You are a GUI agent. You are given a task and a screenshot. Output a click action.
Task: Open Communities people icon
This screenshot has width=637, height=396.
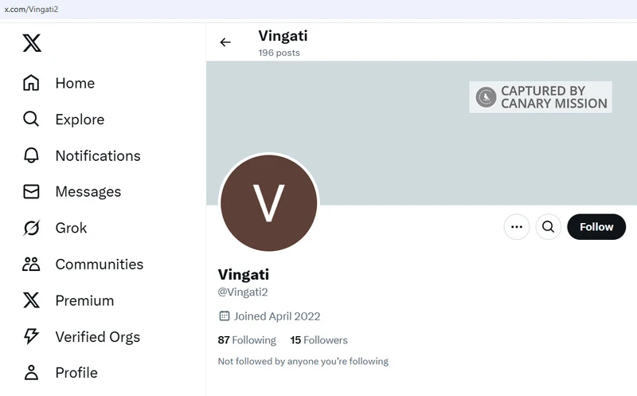tap(31, 265)
